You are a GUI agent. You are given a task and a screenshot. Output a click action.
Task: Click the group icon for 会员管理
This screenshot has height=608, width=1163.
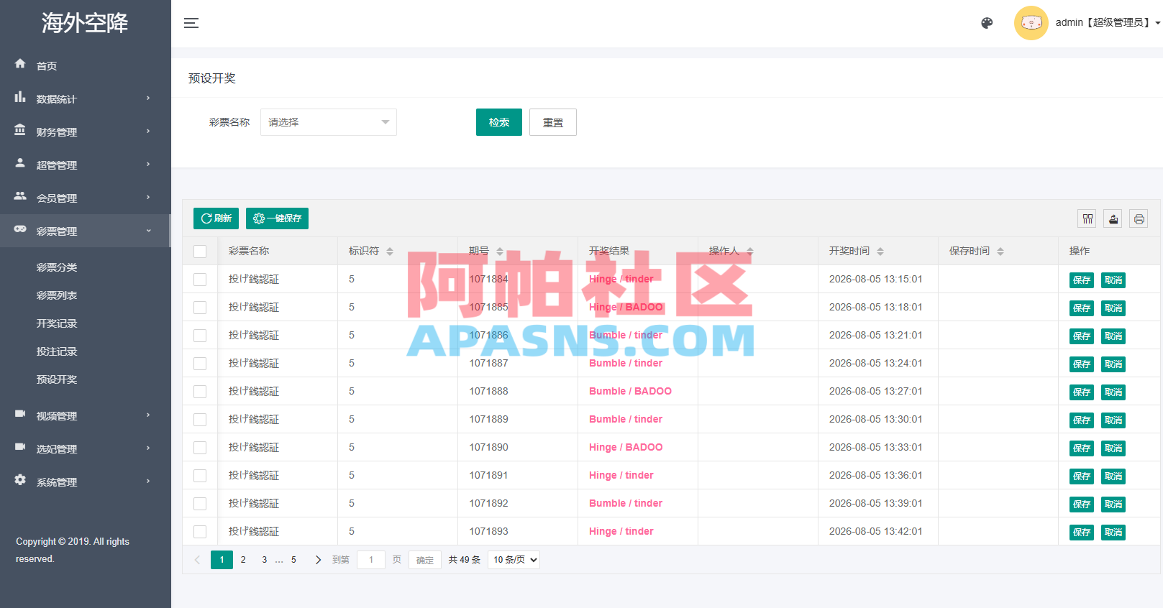point(20,195)
